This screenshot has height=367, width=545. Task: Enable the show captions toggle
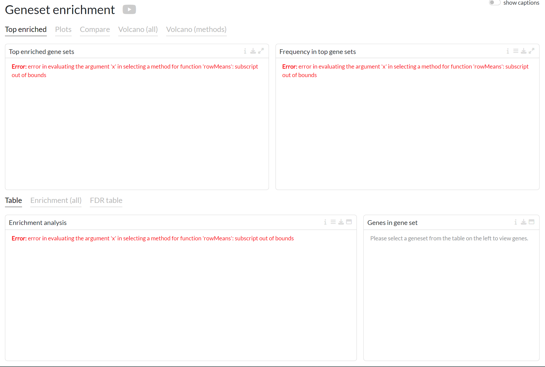click(x=495, y=3)
